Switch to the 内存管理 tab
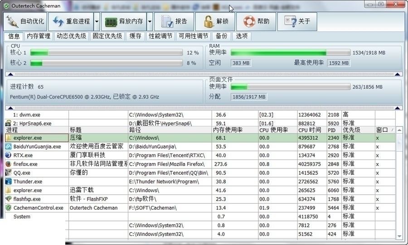 38,36
